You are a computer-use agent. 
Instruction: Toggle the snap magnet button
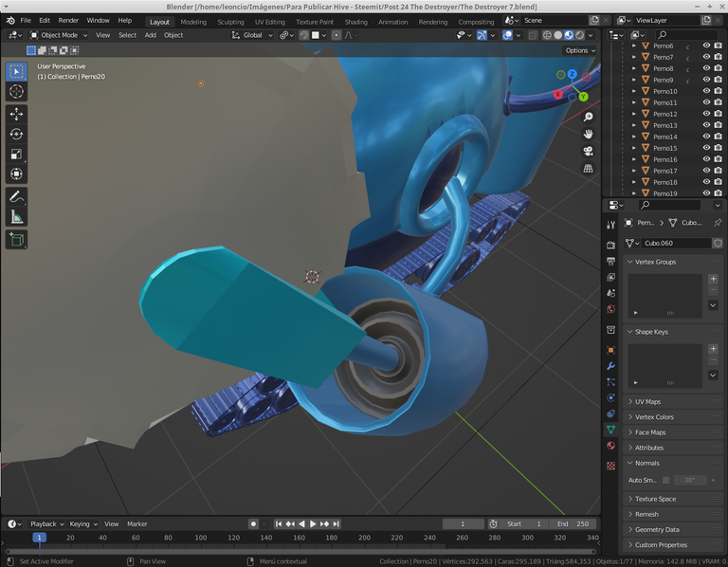point(304,35)
